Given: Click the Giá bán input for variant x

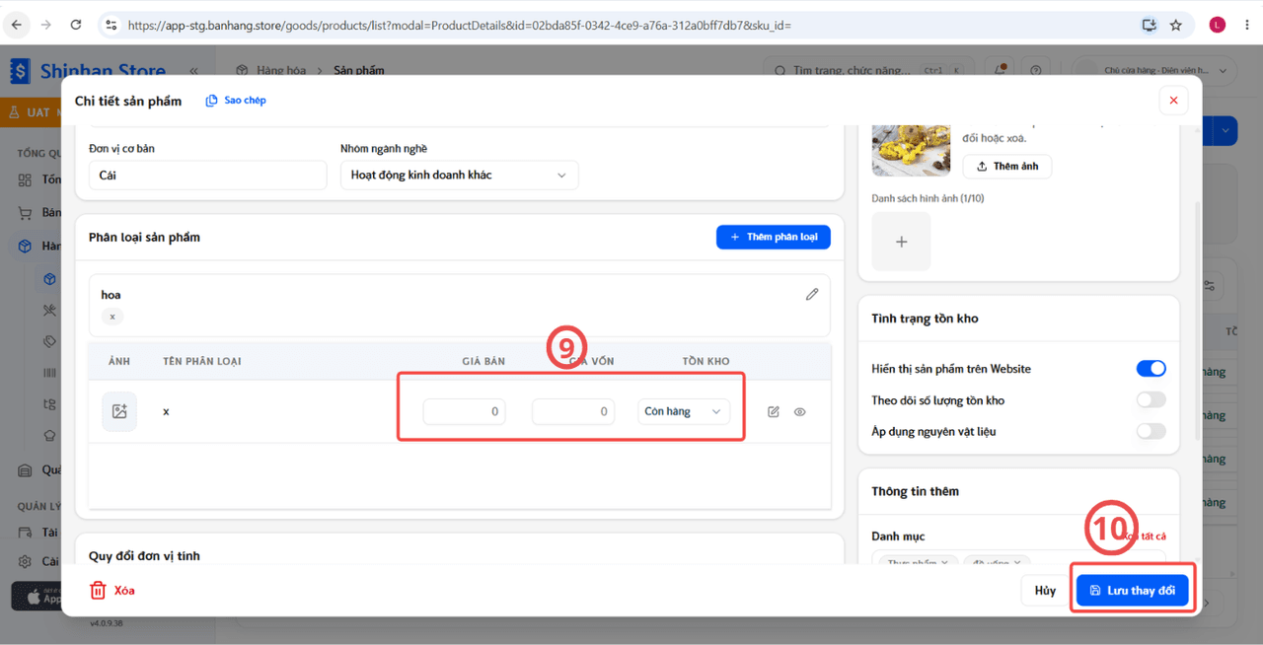Looking at the screenshot, I should (x=465, y=411).
